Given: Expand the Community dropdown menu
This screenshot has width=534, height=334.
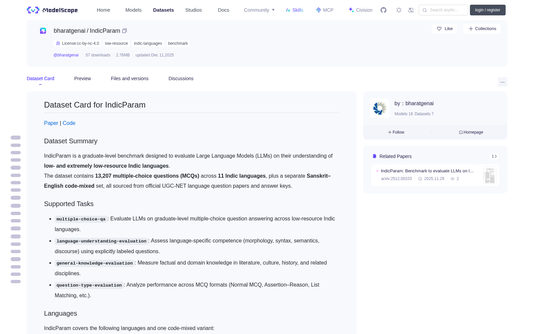Looking at the screenshot, I should click(259, 10).
